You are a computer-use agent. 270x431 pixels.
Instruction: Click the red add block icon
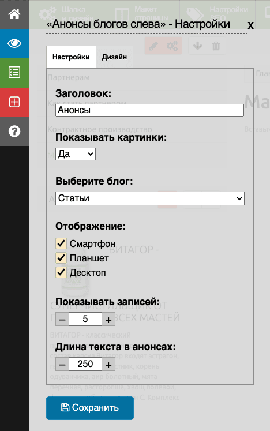[14, 102]
